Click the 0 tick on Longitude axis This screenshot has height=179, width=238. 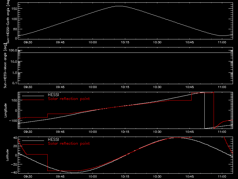(x=16, y=110)
